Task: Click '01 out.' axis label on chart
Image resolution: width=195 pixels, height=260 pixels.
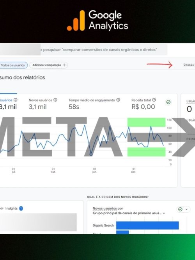Action: point(53,170)
